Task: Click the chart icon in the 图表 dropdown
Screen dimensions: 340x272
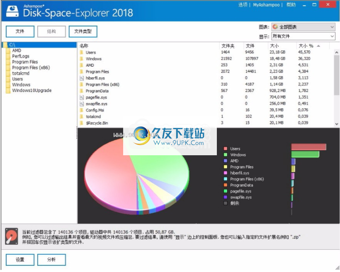Action: tap(275, 26)
